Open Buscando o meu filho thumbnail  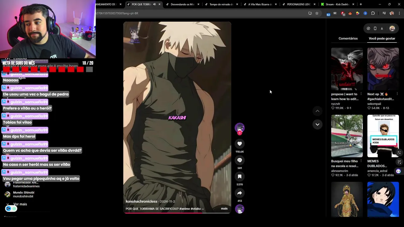coord(347,136)
